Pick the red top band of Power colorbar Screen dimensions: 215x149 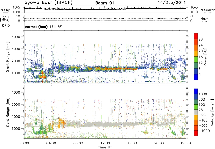coord(196,36)
